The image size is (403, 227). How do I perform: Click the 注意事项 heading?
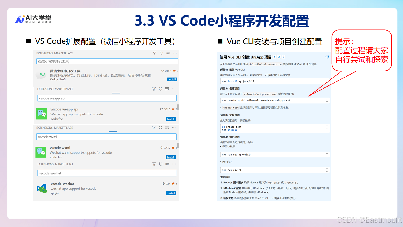(225, 177)
